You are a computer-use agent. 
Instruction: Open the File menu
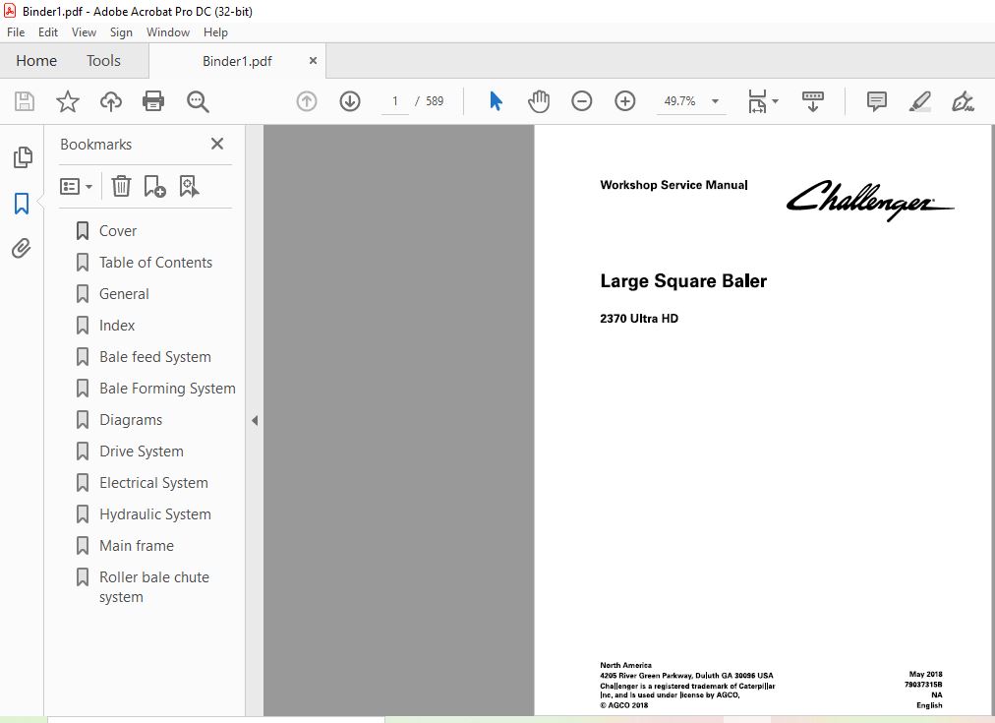pos(16,32)
